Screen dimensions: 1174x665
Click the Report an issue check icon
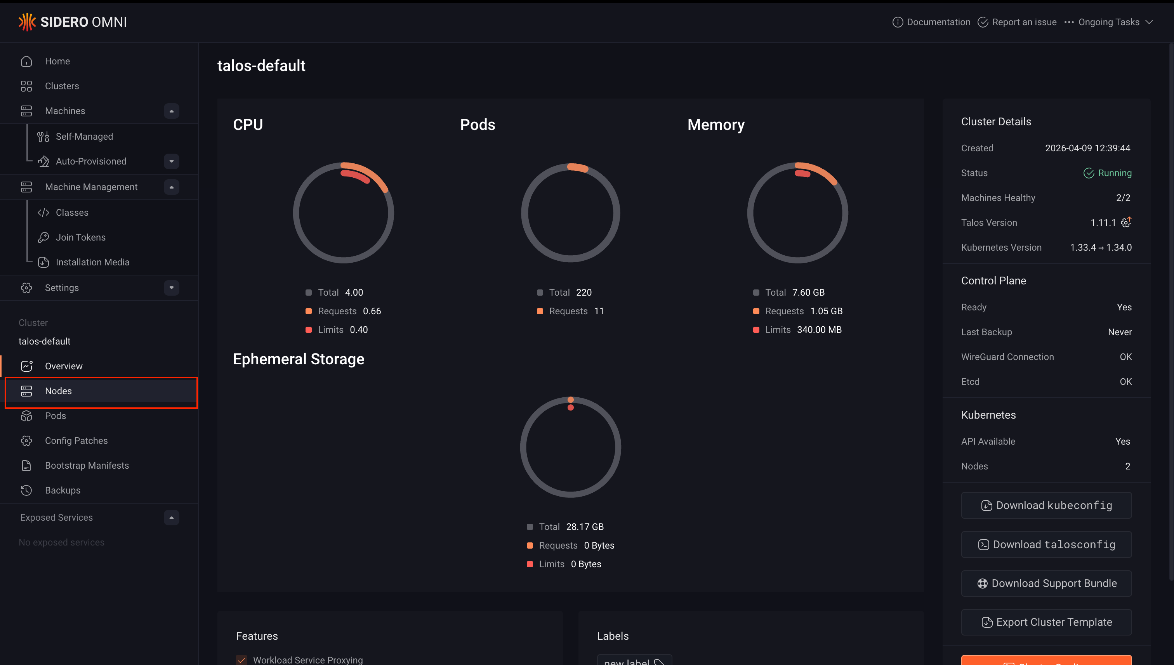tap(983, 22)
